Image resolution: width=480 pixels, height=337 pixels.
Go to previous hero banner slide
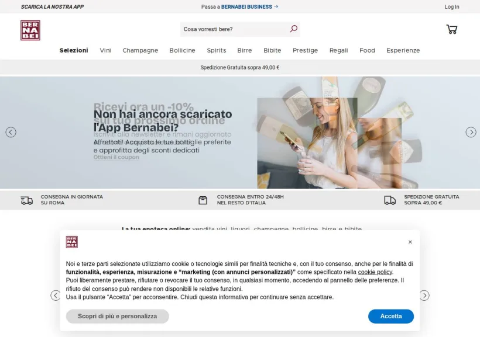pos(11,133)
